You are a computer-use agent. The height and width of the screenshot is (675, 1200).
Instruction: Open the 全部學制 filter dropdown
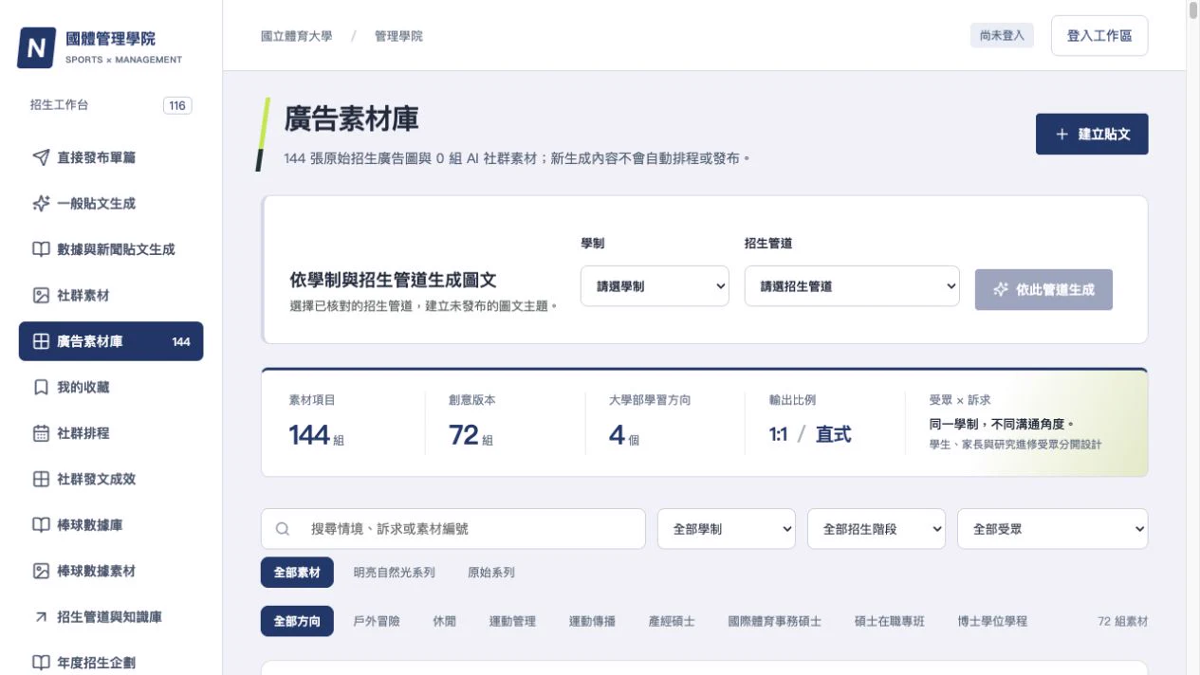pos(727,529)
